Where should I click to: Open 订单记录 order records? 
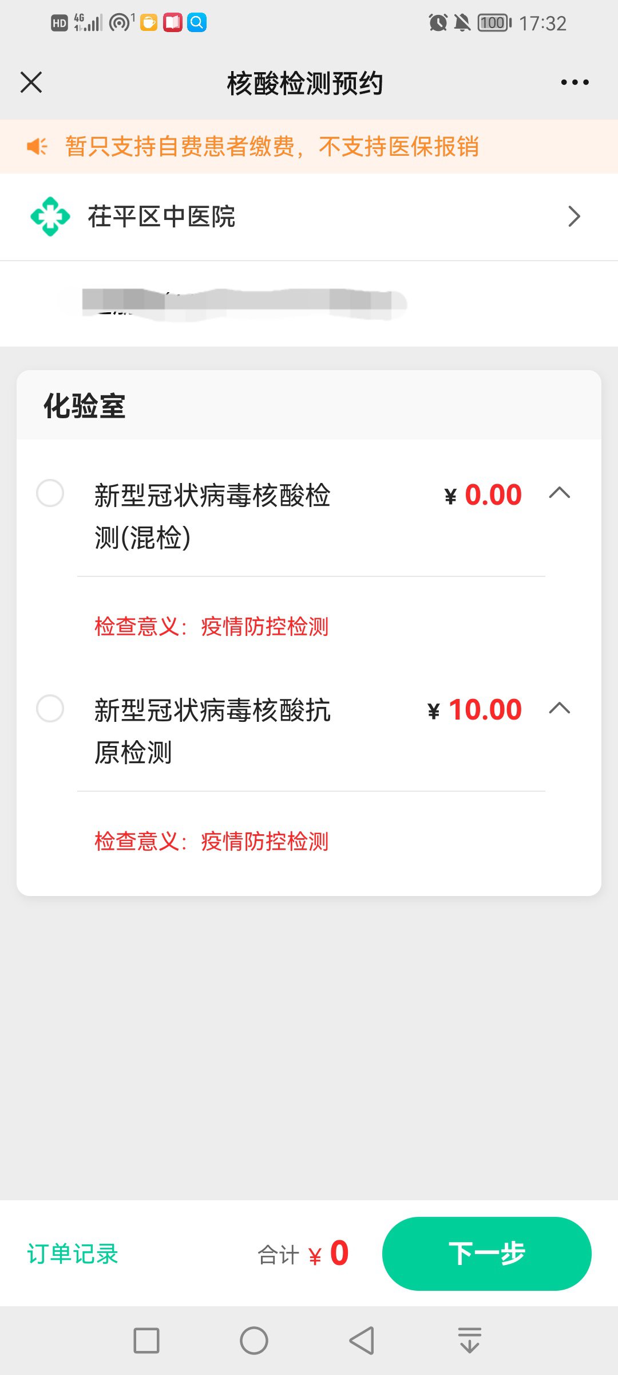click(73, 1254)
